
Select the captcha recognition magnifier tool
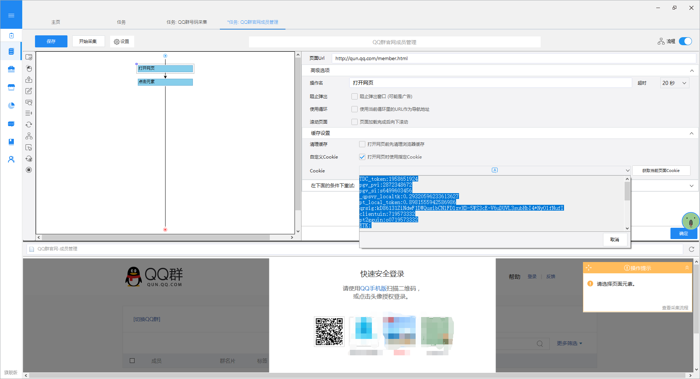click(x=29, y=102)
